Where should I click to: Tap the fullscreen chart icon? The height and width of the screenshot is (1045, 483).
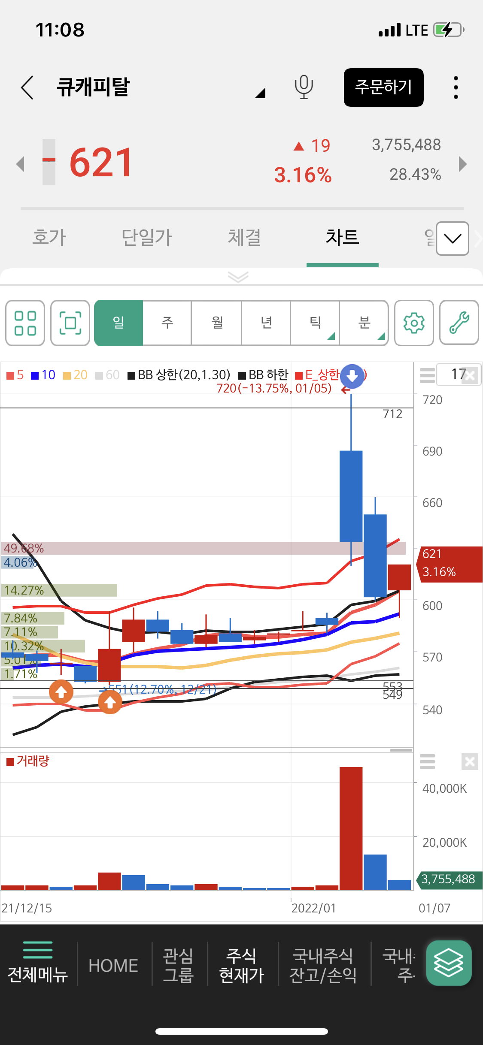70,323
